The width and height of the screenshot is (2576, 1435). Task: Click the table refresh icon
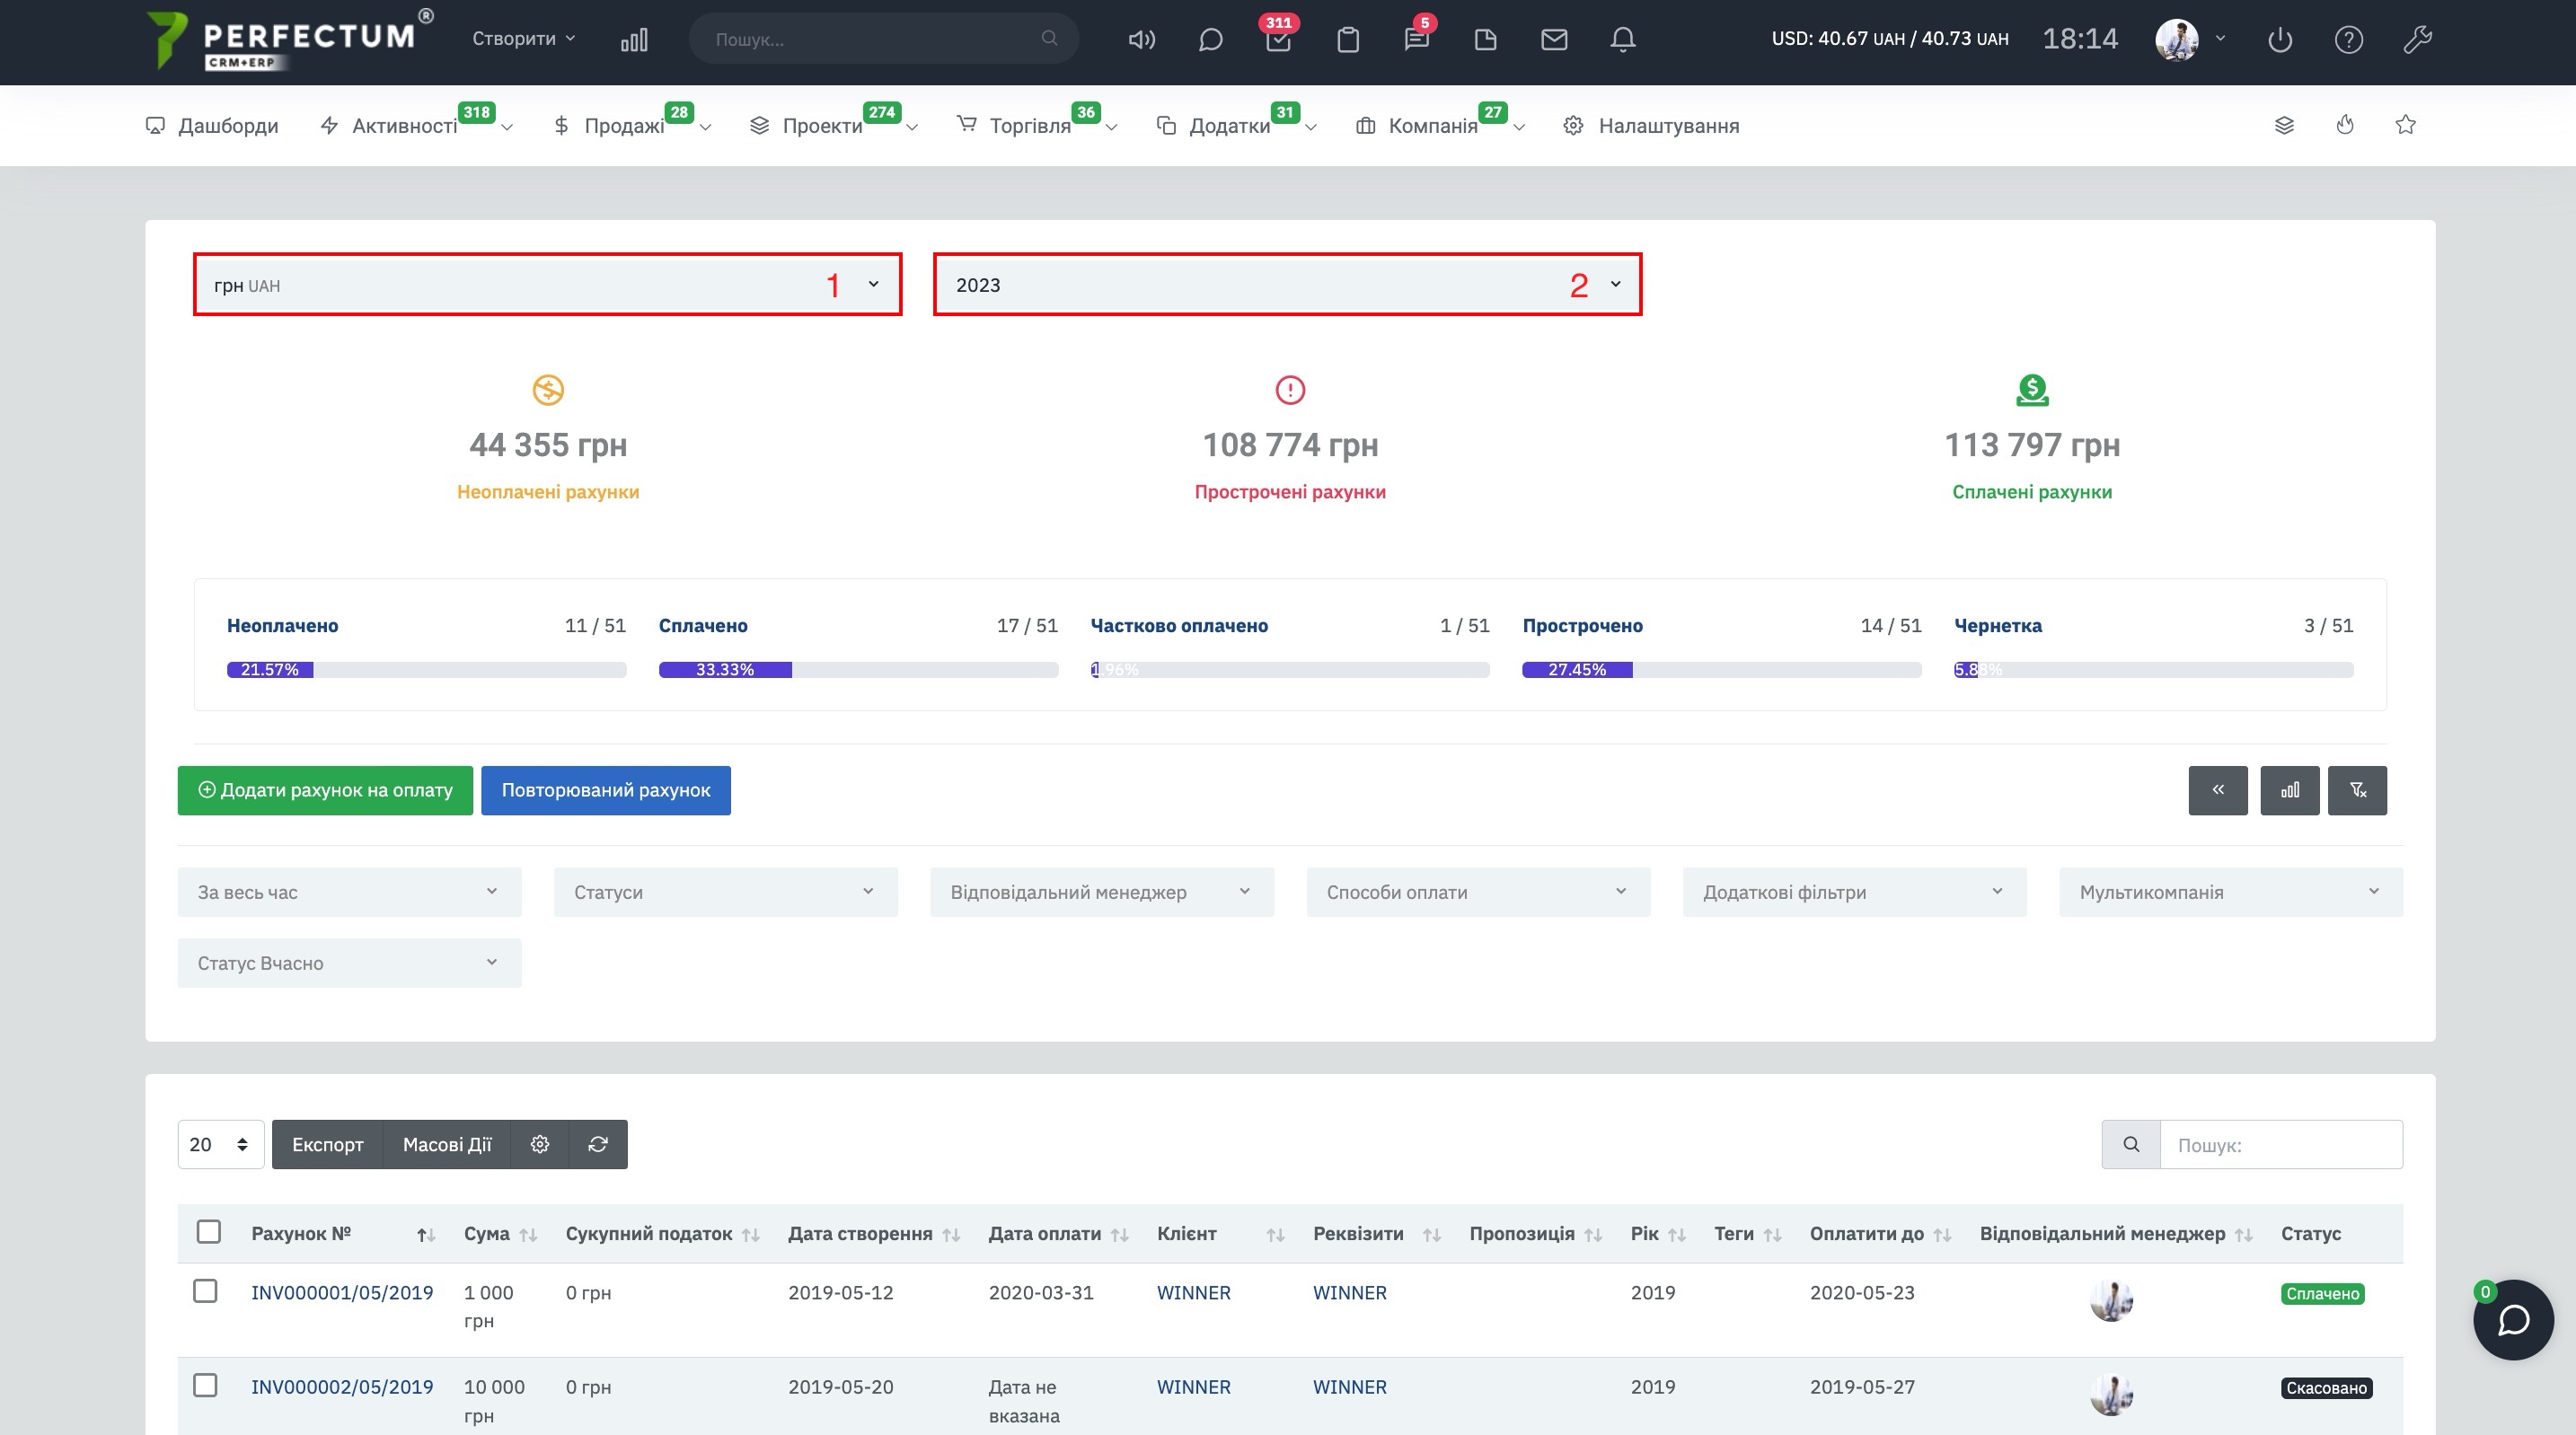[x=598, y=1144]
